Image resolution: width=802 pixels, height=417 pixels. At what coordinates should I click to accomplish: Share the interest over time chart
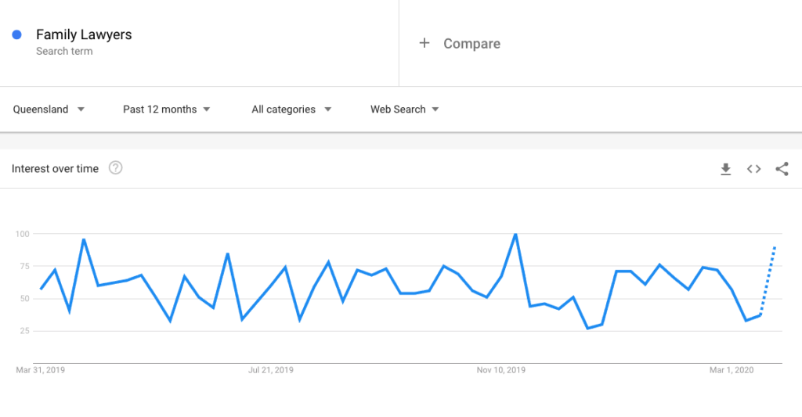coord(782,169)
